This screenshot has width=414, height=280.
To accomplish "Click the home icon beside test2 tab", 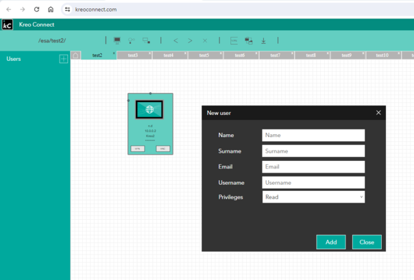I will 76,55.
